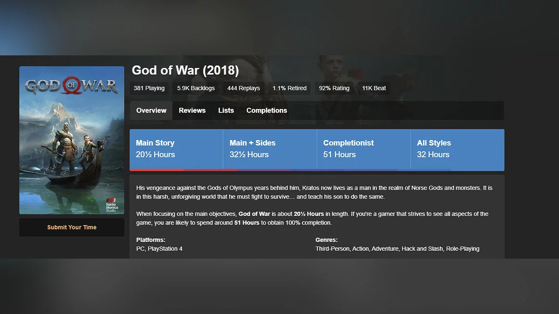Screen dimensions: 559x314
Task: Select the 381 Playing stat badge
Action: coord(149,88)
